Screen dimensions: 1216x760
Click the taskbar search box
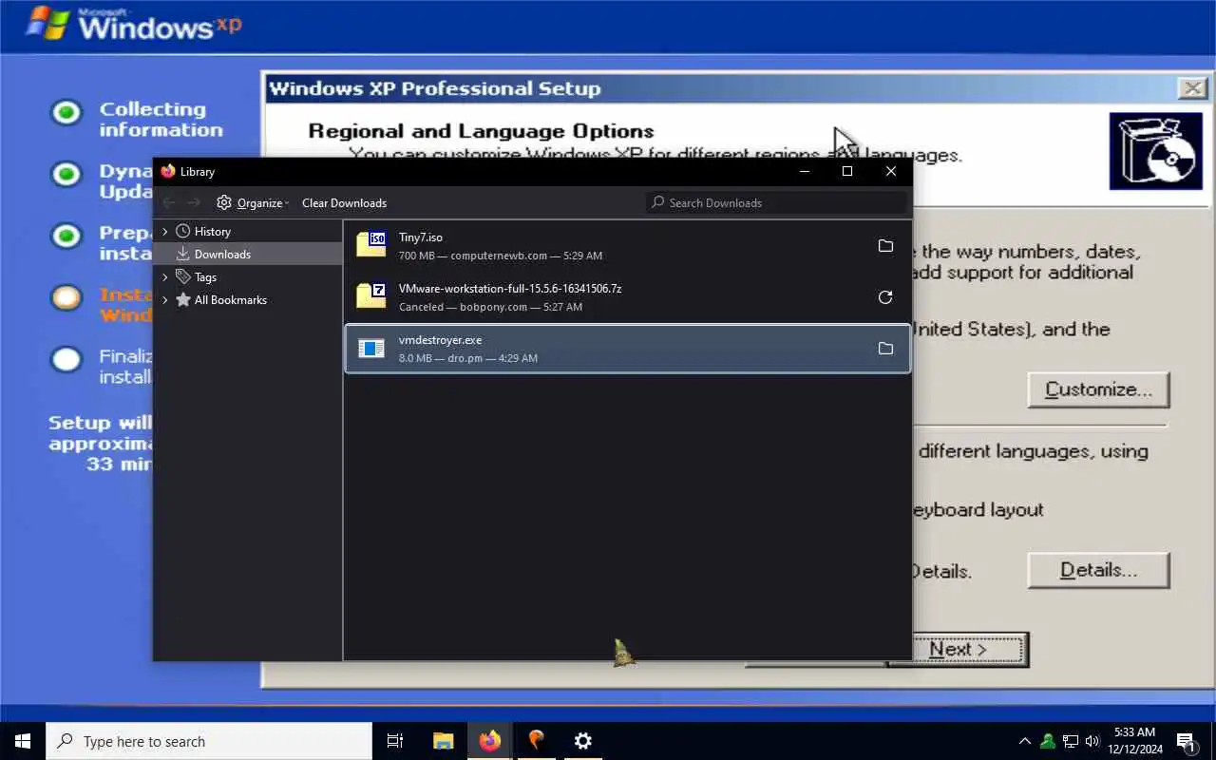[209, 741]
